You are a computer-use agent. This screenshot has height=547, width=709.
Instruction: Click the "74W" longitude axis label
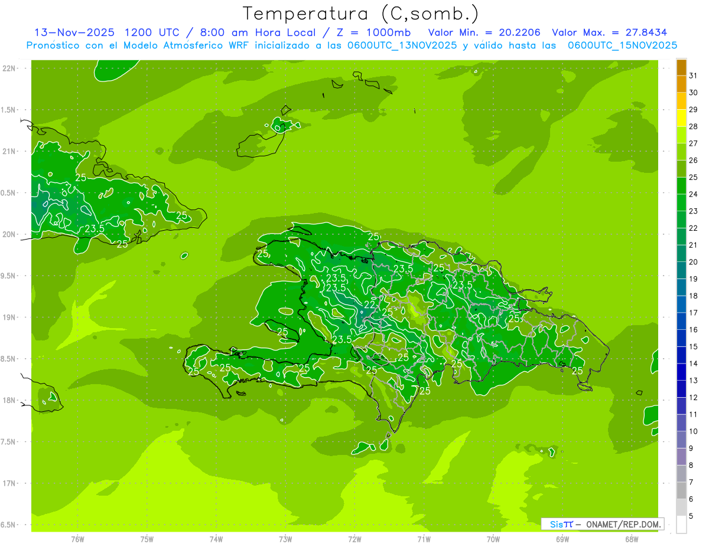(216, 539)
